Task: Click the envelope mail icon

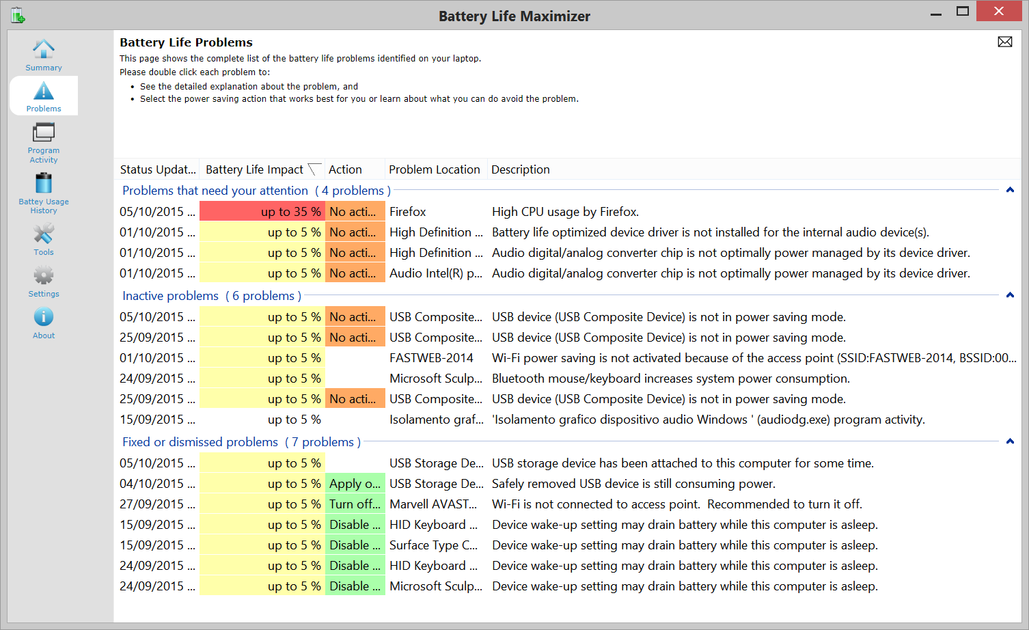Action: 1004,42
